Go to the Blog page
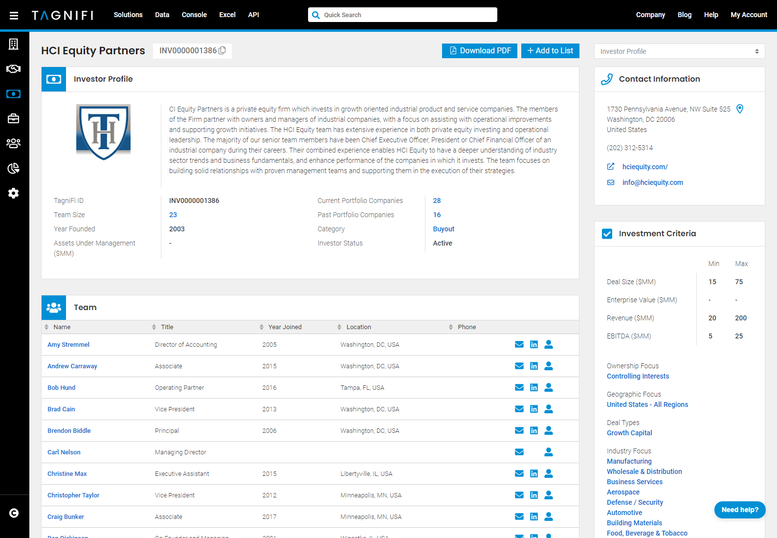777x538 pixels. click(x=685, y=15)
